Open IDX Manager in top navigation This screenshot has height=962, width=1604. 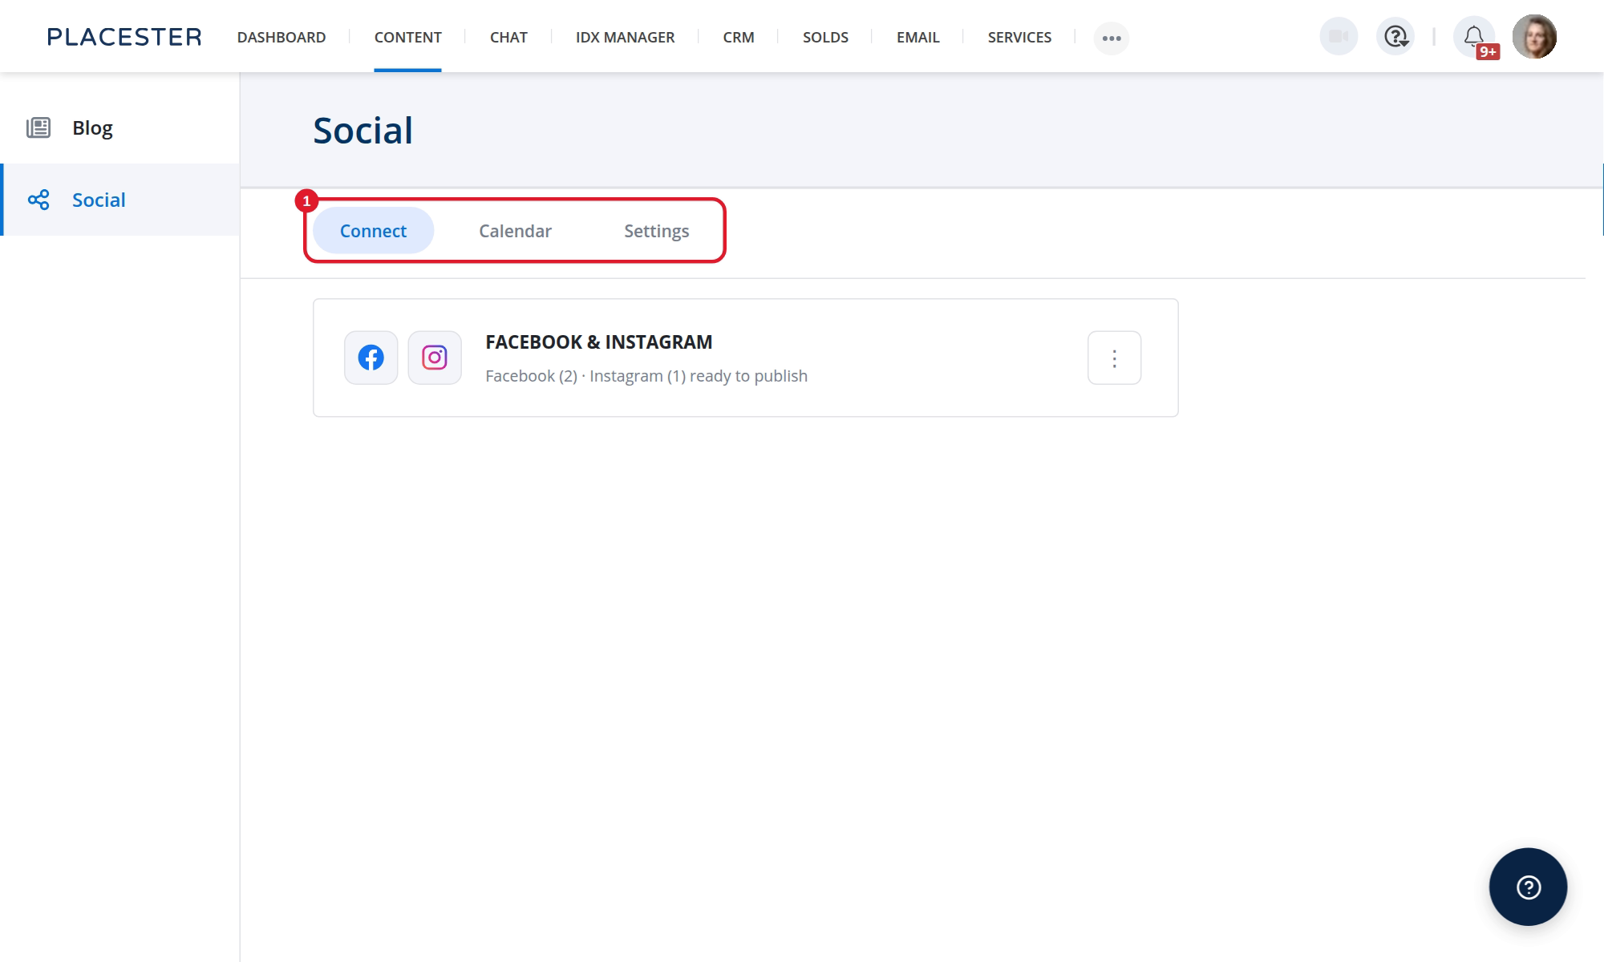tap(625, 37)
